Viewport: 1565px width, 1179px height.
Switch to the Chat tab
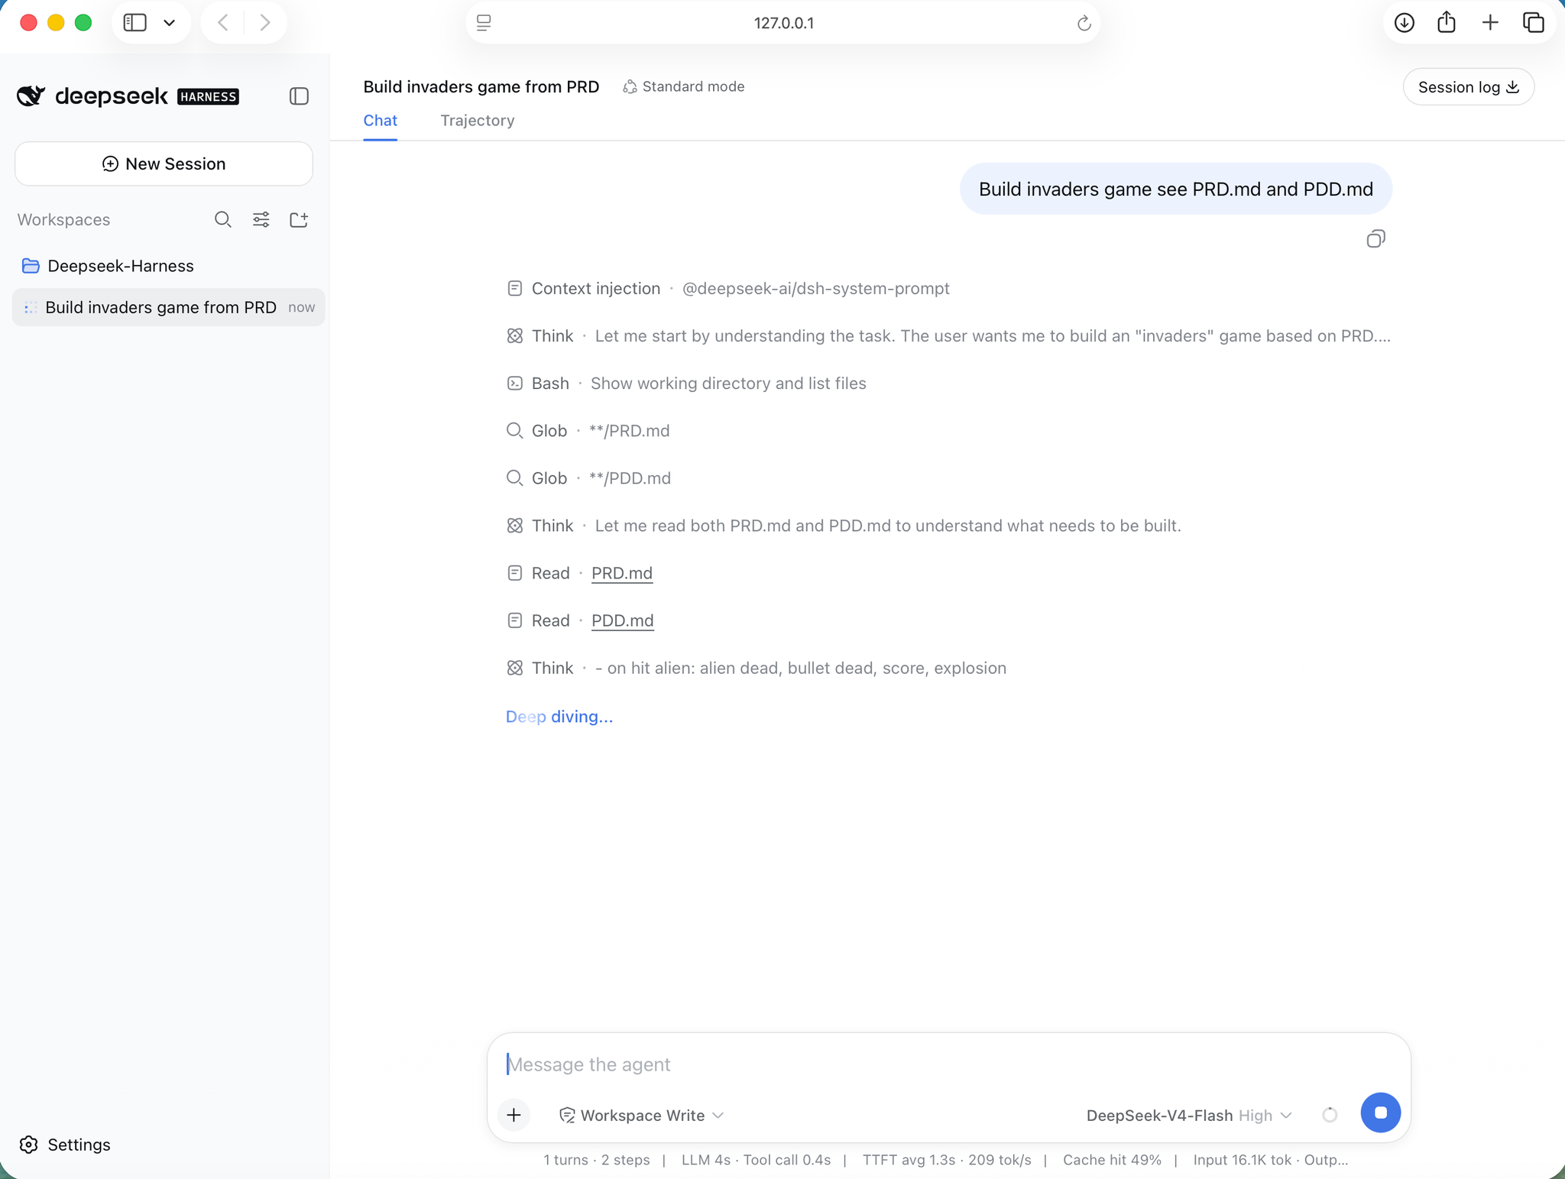(380, 121)
